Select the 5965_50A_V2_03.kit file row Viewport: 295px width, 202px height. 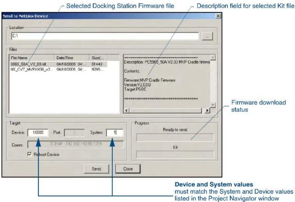pyautogui.click(x=58, y=64)
